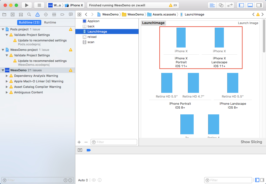Open the Debug navigator

pyautogui.click(x=54, y=15)
